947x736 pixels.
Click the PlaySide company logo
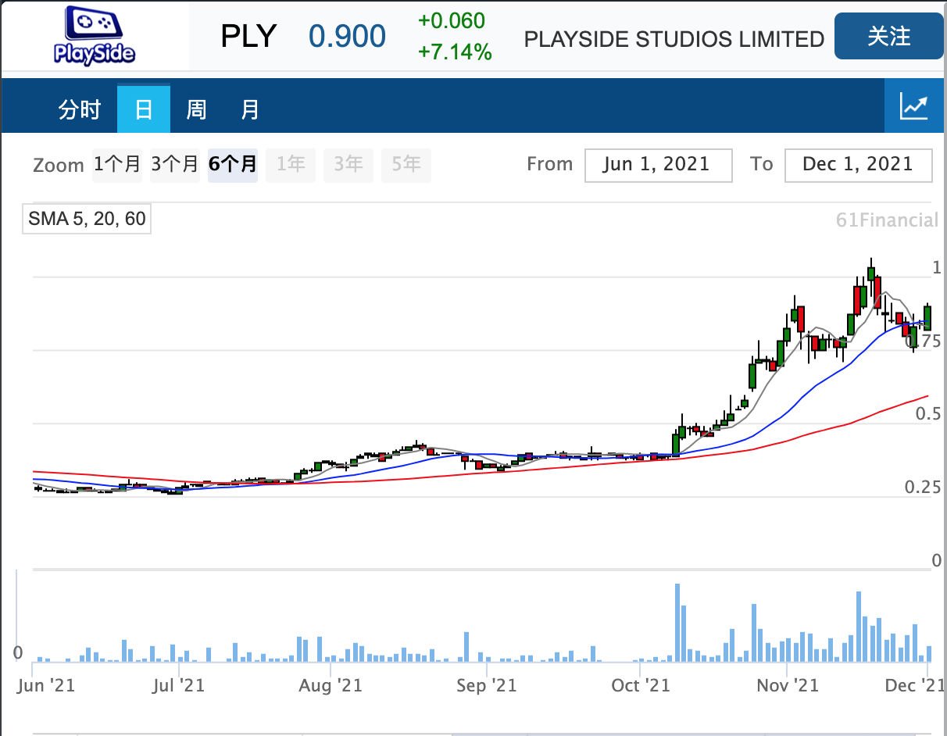95,35
